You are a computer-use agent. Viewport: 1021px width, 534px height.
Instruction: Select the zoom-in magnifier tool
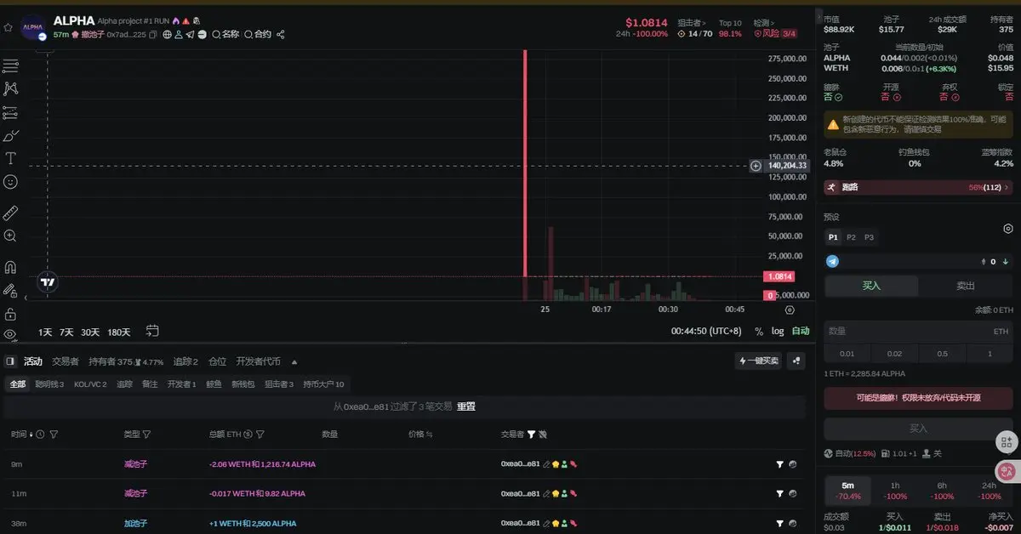(x=10, y=236)
